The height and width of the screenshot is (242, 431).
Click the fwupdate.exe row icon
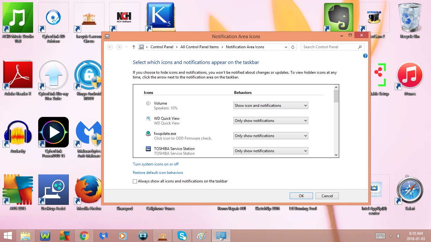pos(148,134)
